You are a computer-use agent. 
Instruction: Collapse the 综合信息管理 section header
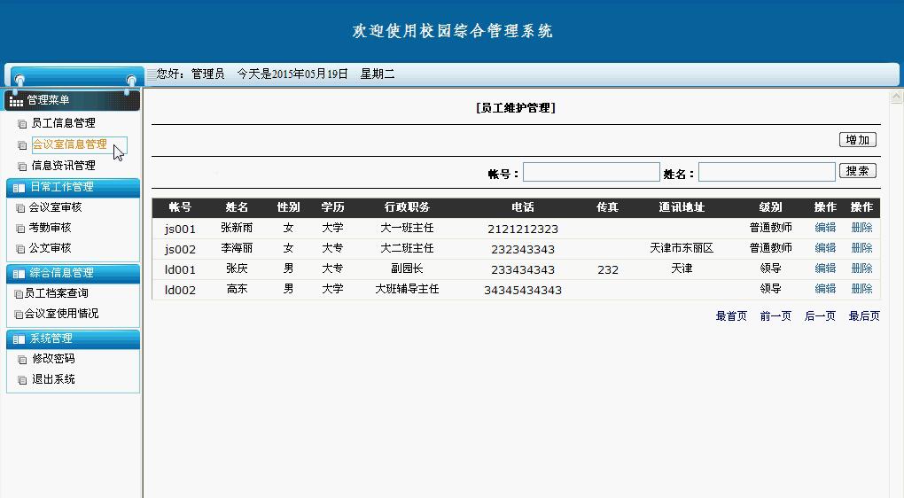pyautogui.click(x=73, y=273)
